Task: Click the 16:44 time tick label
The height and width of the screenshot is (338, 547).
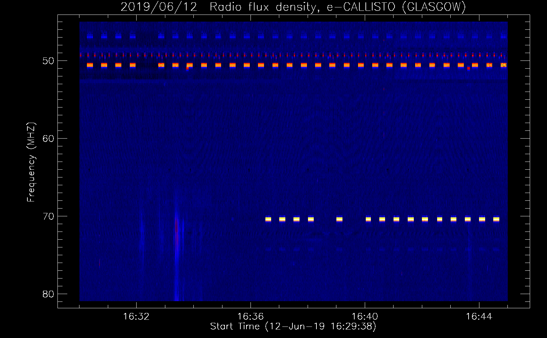Action: tap(479, 317)
